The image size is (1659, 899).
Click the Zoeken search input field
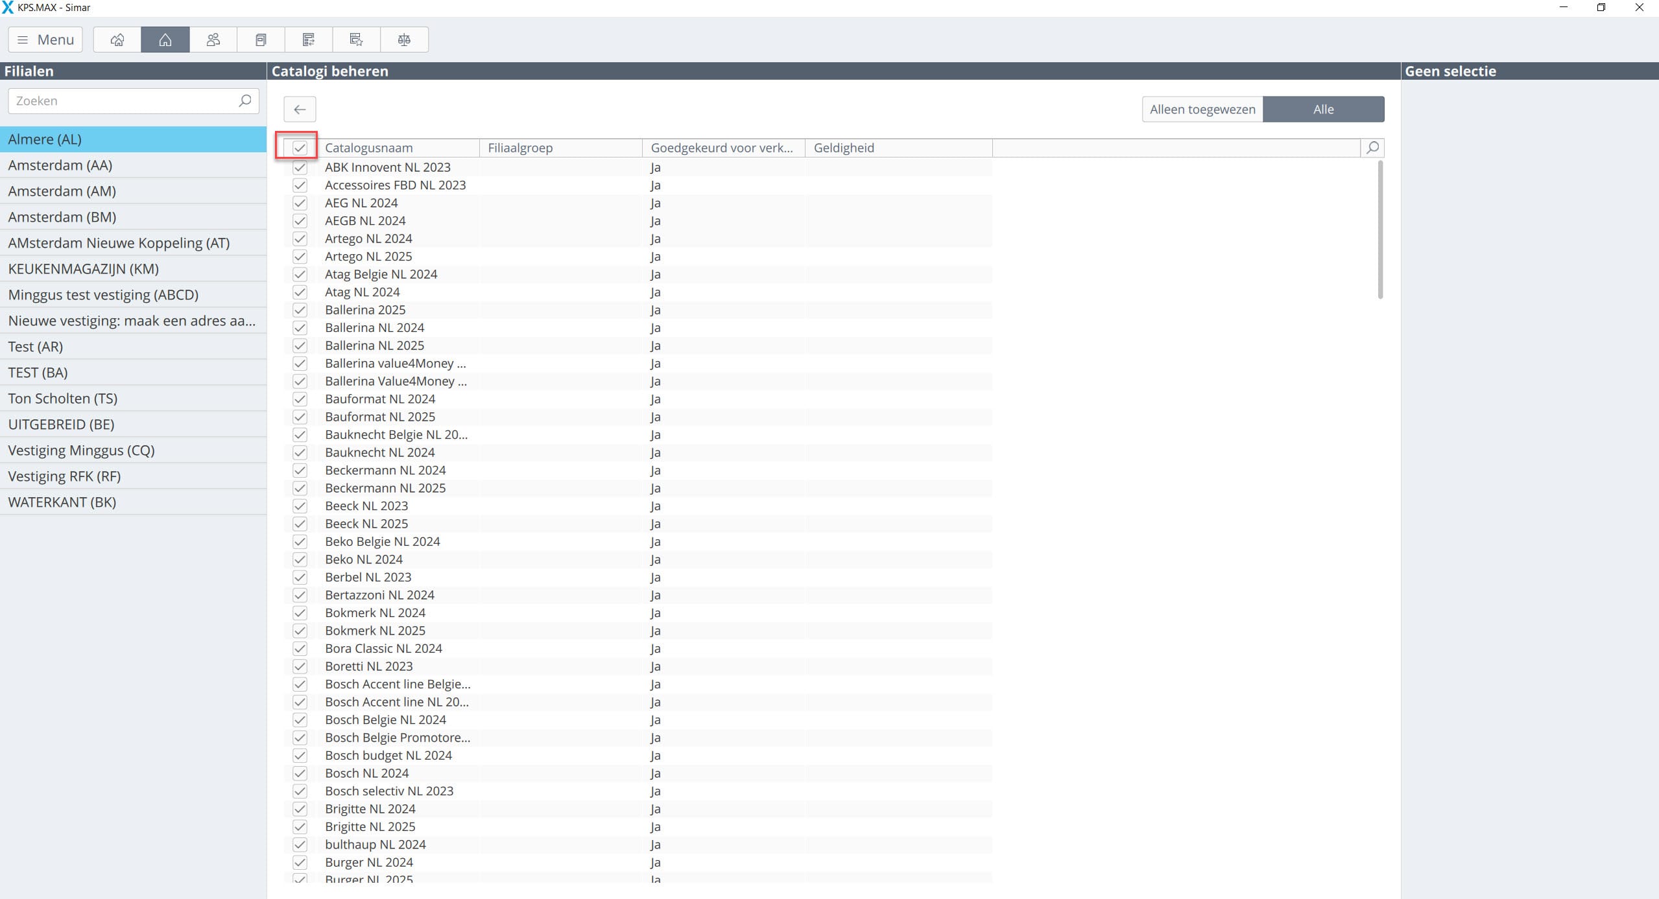pyautogui.click(x=123, y=100)
